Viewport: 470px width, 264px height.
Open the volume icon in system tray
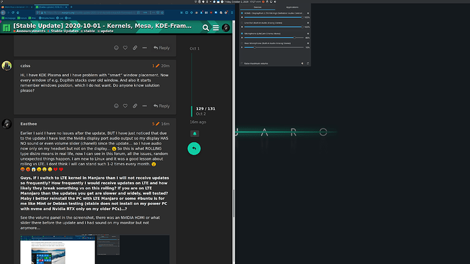275,2
